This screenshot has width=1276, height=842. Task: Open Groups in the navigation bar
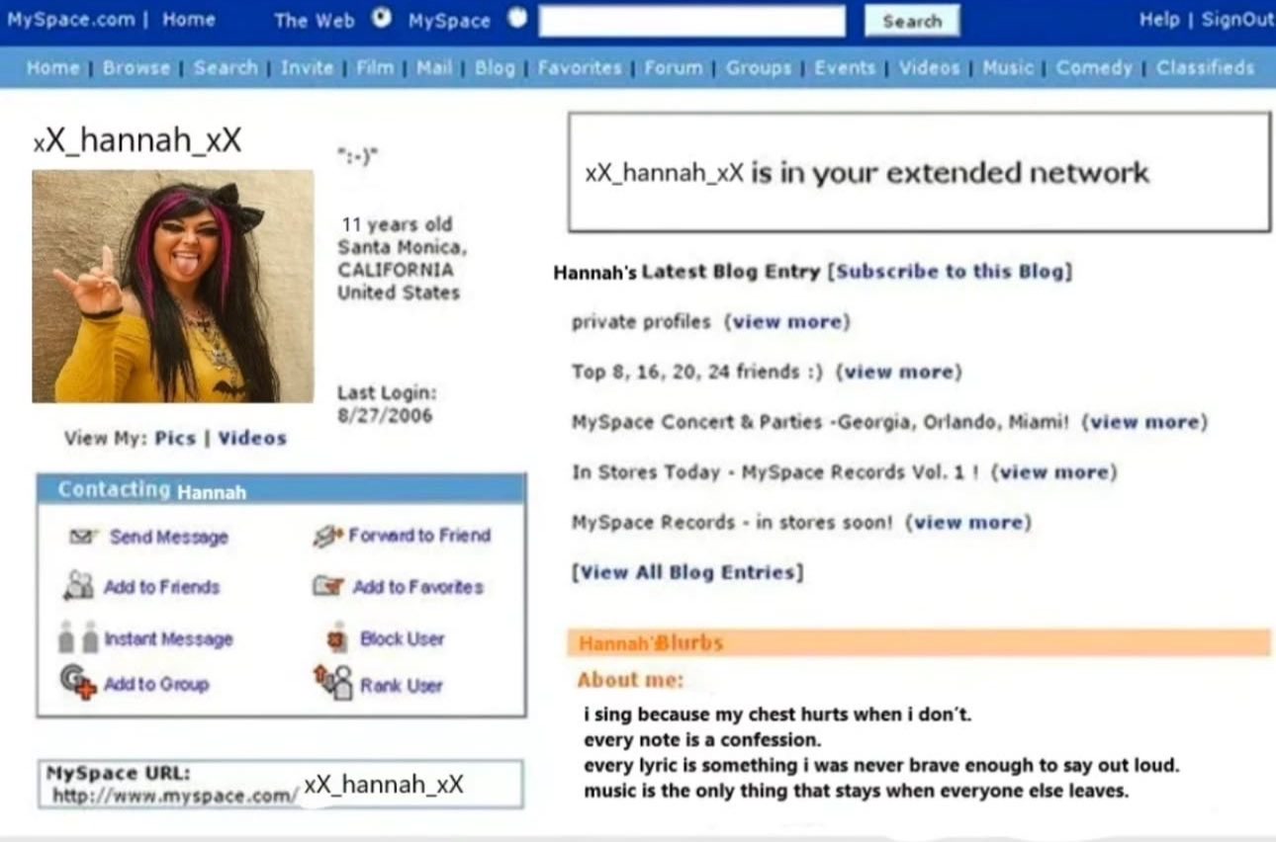point(759,67)
